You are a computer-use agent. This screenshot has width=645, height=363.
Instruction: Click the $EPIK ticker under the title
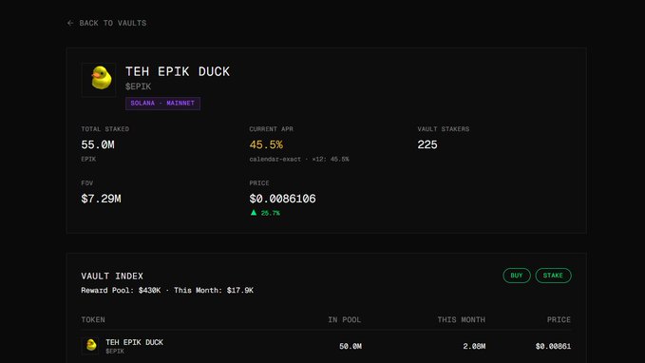point(138,86)
